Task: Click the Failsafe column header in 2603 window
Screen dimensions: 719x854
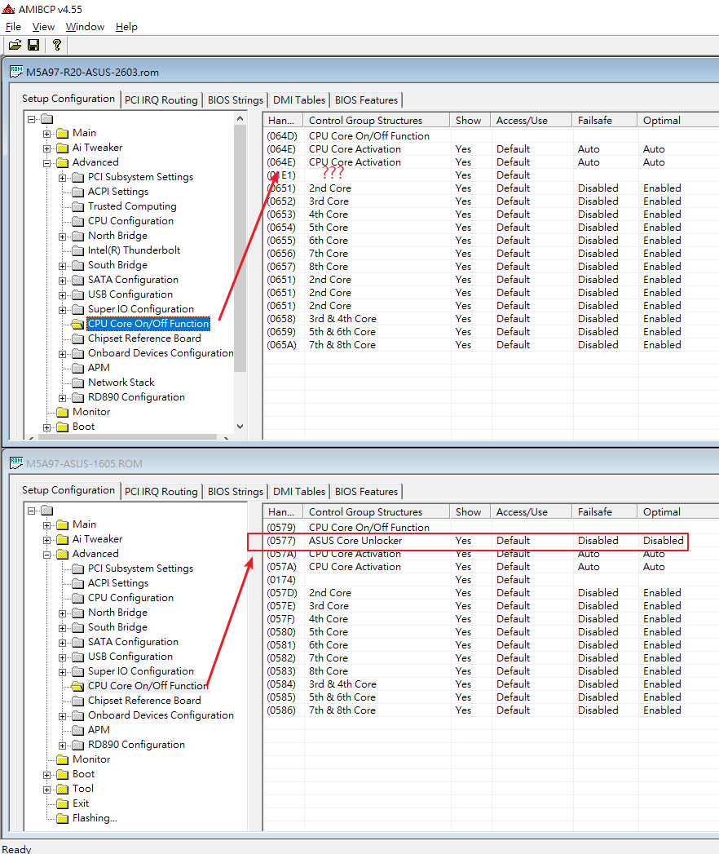Action: point(604,121)
